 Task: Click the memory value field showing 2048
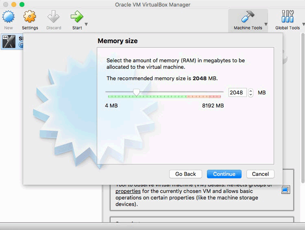coord(237,92)
